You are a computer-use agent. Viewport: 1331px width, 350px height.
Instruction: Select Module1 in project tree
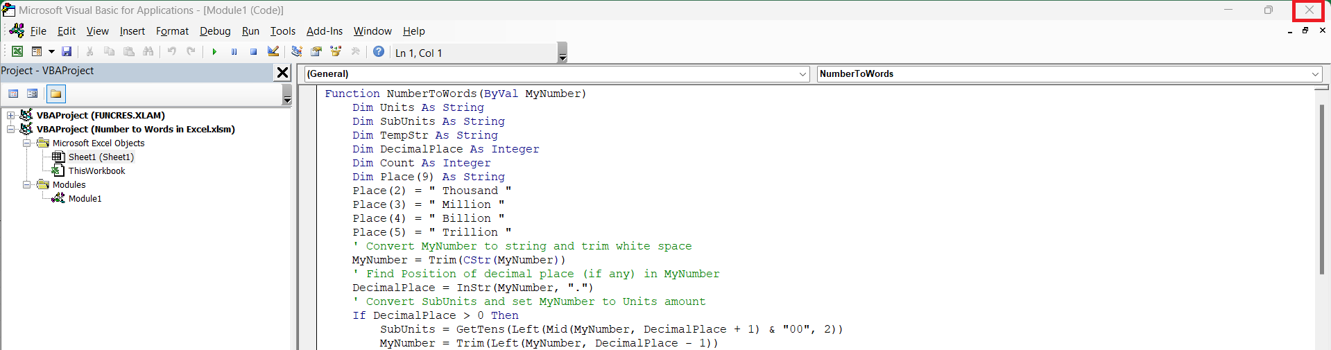(x=85, y=199)
